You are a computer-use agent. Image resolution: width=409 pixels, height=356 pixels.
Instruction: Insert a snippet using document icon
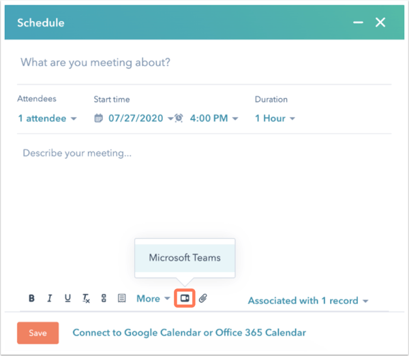[x=122, y=298]
